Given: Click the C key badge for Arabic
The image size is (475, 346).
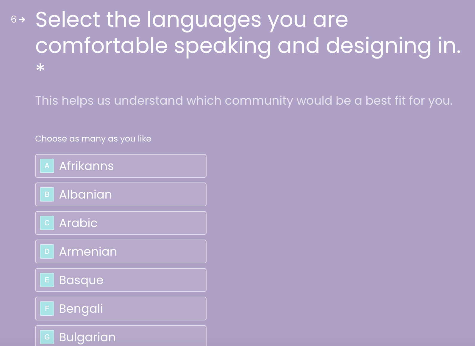Looking at the screenshot, I should pos(47,223).
